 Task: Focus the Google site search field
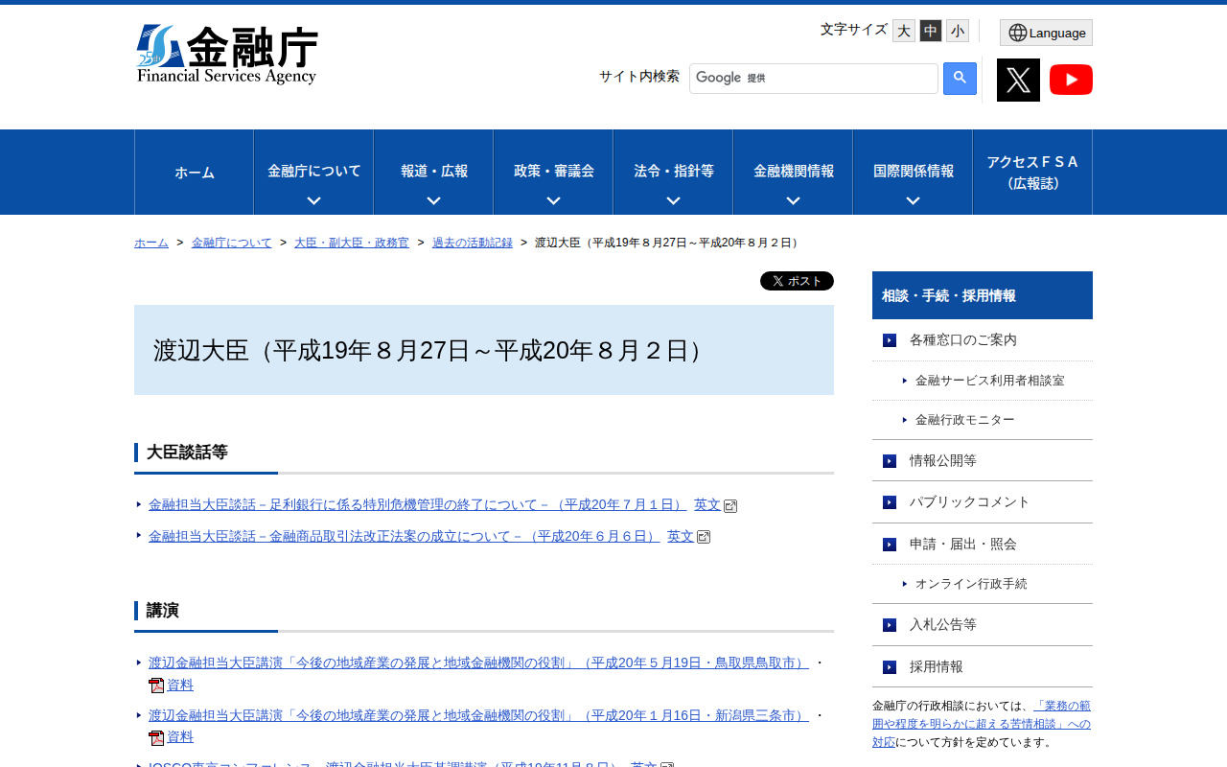pos(814,79)
